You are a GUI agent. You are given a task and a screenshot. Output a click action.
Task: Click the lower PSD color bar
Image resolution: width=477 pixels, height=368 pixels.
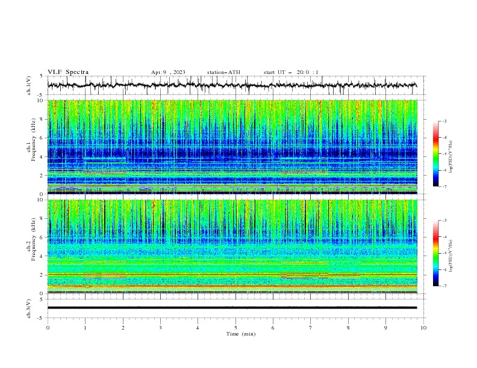click(435, 253)
